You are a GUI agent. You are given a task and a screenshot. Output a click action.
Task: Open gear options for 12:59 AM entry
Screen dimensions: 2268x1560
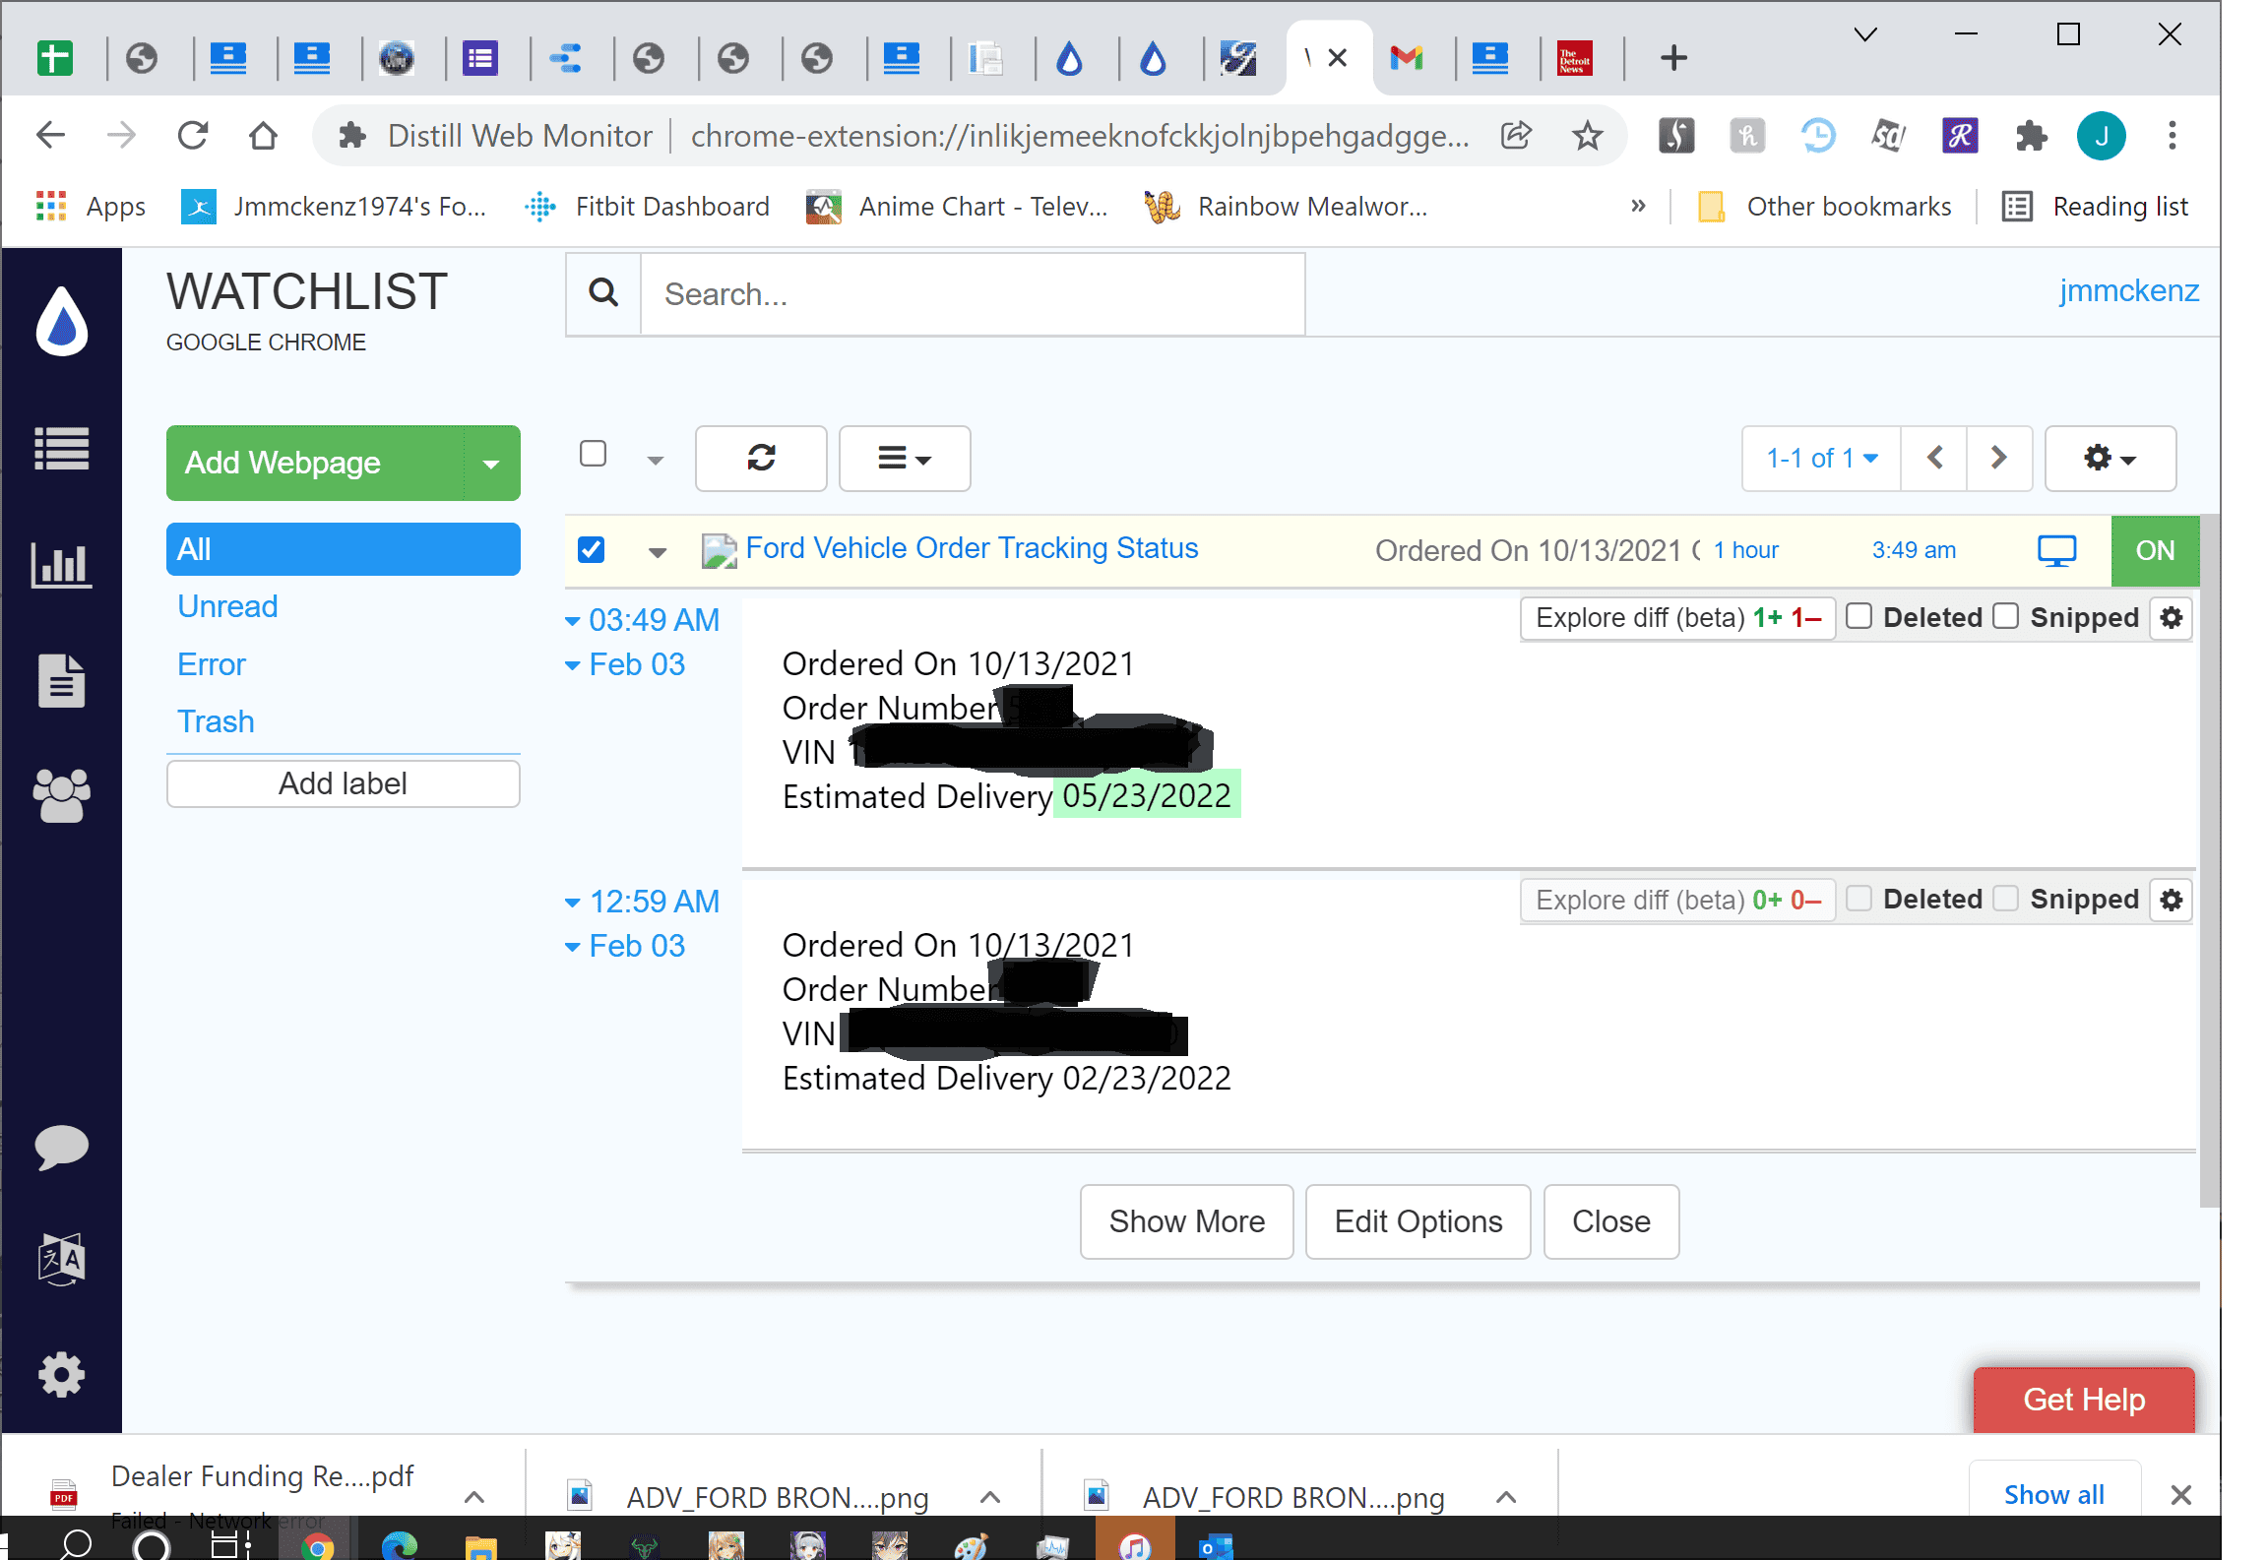point(2172,900)
